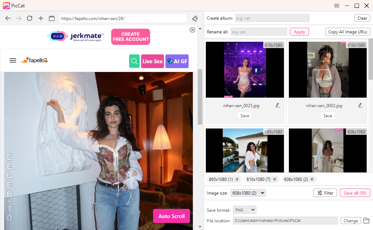Close the jerkmate ad banner

click(x=192, y=29)
